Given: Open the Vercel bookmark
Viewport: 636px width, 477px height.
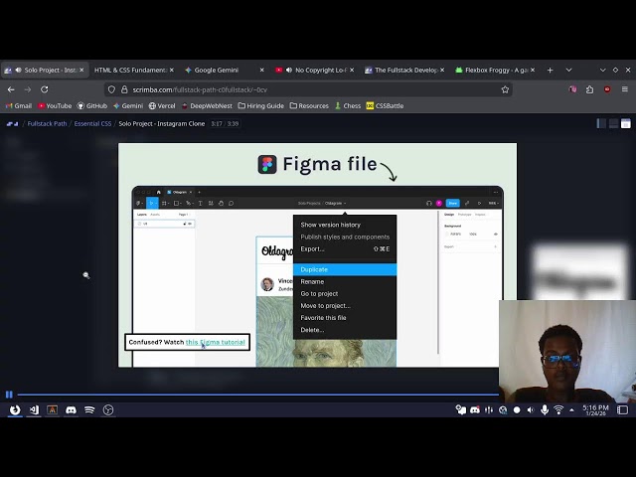Looking at the screenshot, I should 162,106.
